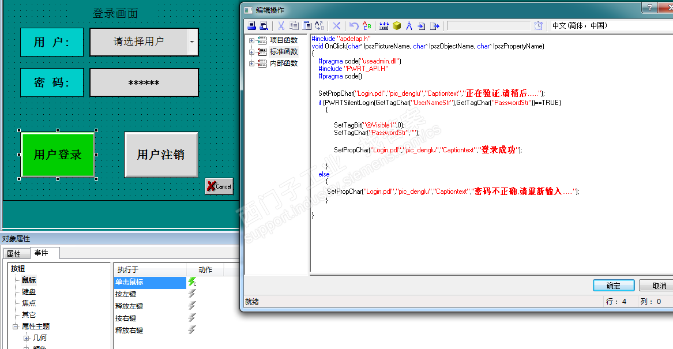673x349 pixels.
Task: Select the 按右键 event row
Action: point(150,318)
